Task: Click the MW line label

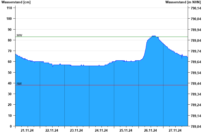Action: (20, 35)
